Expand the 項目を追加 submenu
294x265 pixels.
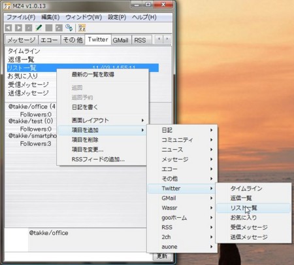click(103, 130)
